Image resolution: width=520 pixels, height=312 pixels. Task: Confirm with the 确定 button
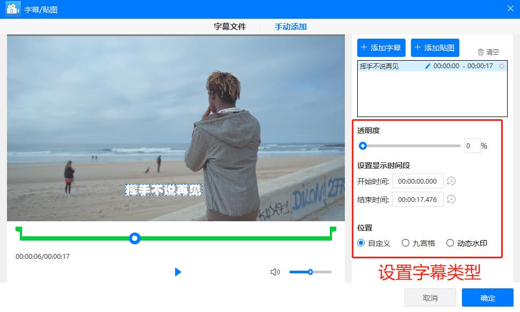pos(488,298)
